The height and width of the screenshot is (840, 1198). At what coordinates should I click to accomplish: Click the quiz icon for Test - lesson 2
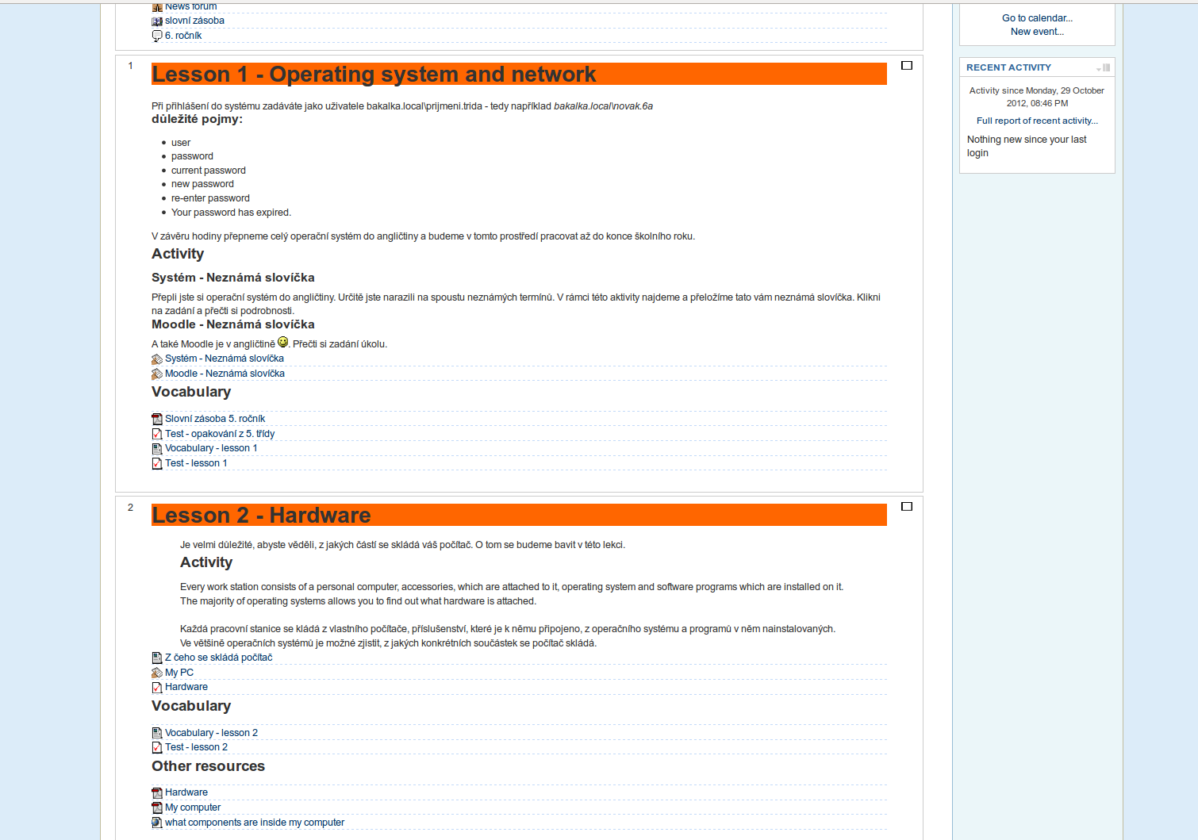click(157, 748)
